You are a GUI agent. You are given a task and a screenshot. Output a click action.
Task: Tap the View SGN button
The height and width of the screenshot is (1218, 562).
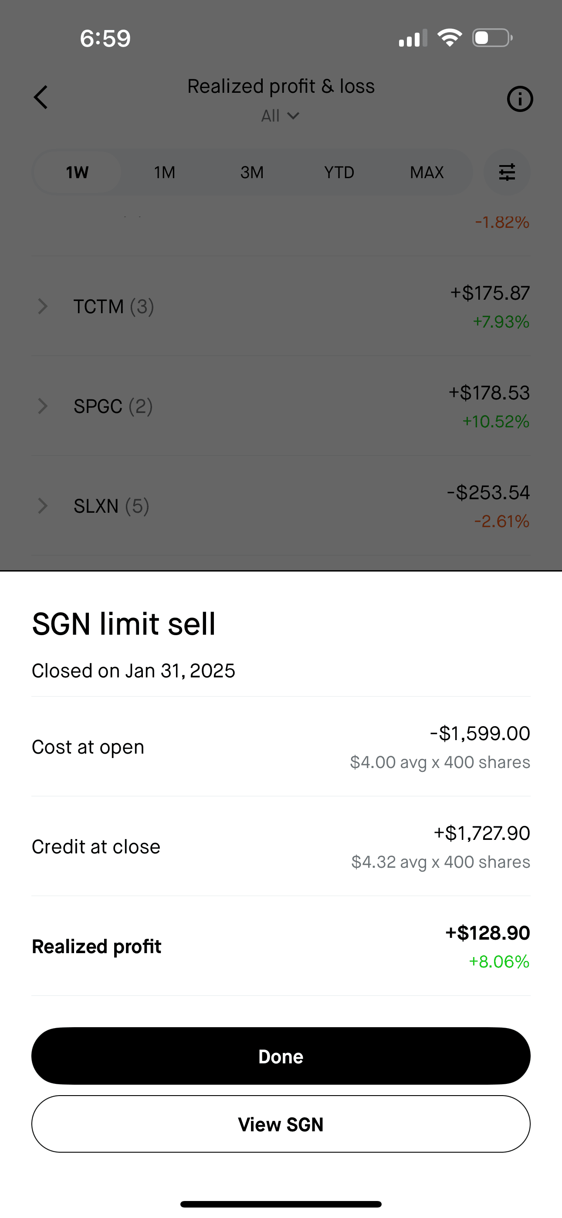281,1124
